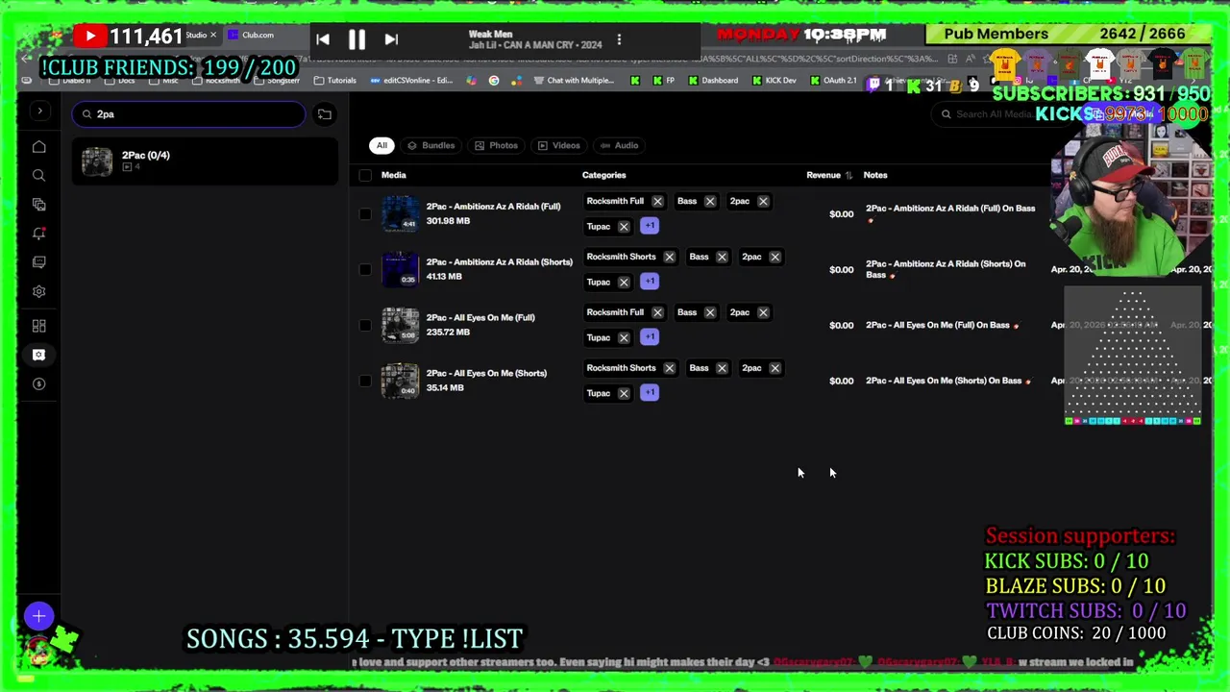
Task: Open thumbnail of Ambitionz Az A Ridah (Full)
Action: pos(401,213)
